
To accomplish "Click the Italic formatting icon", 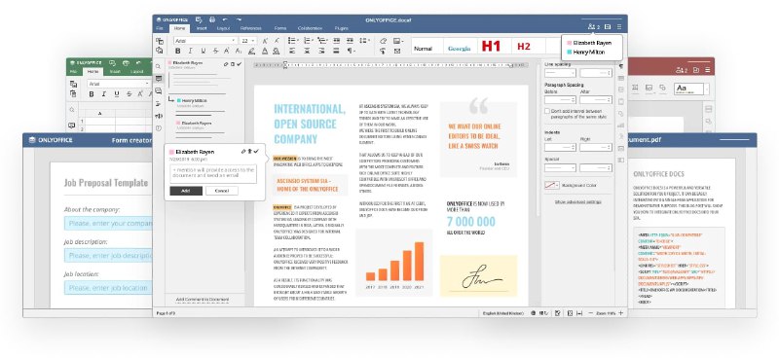I will 190,52.
